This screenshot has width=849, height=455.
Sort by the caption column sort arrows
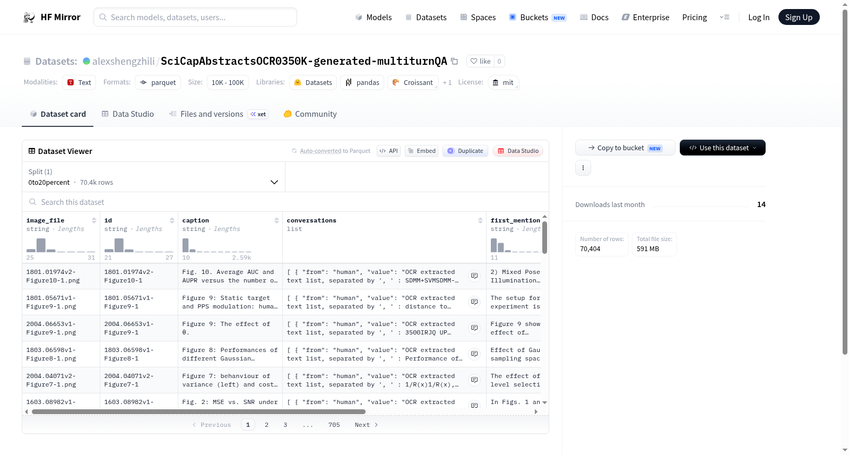276,220
